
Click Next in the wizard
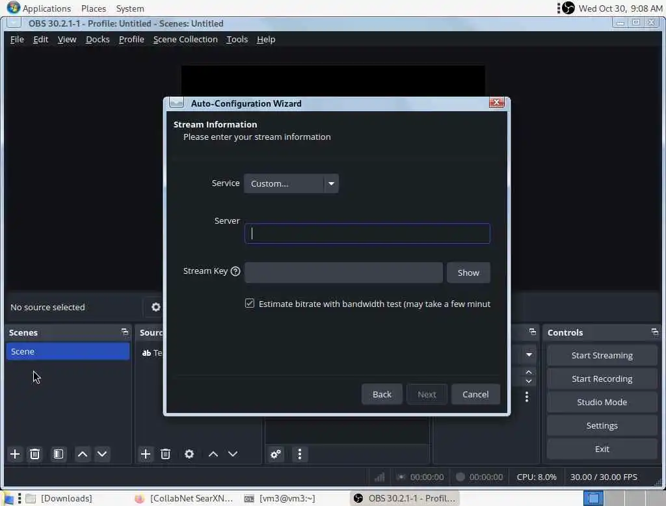coord(427,394)
